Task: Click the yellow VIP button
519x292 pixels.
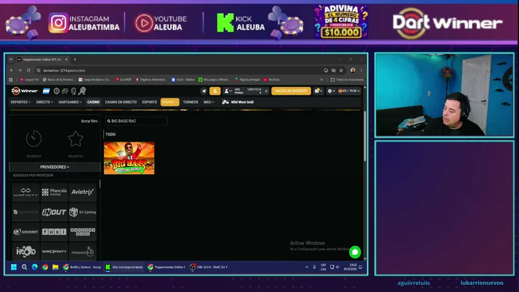Action: click(x=215, y=91)
